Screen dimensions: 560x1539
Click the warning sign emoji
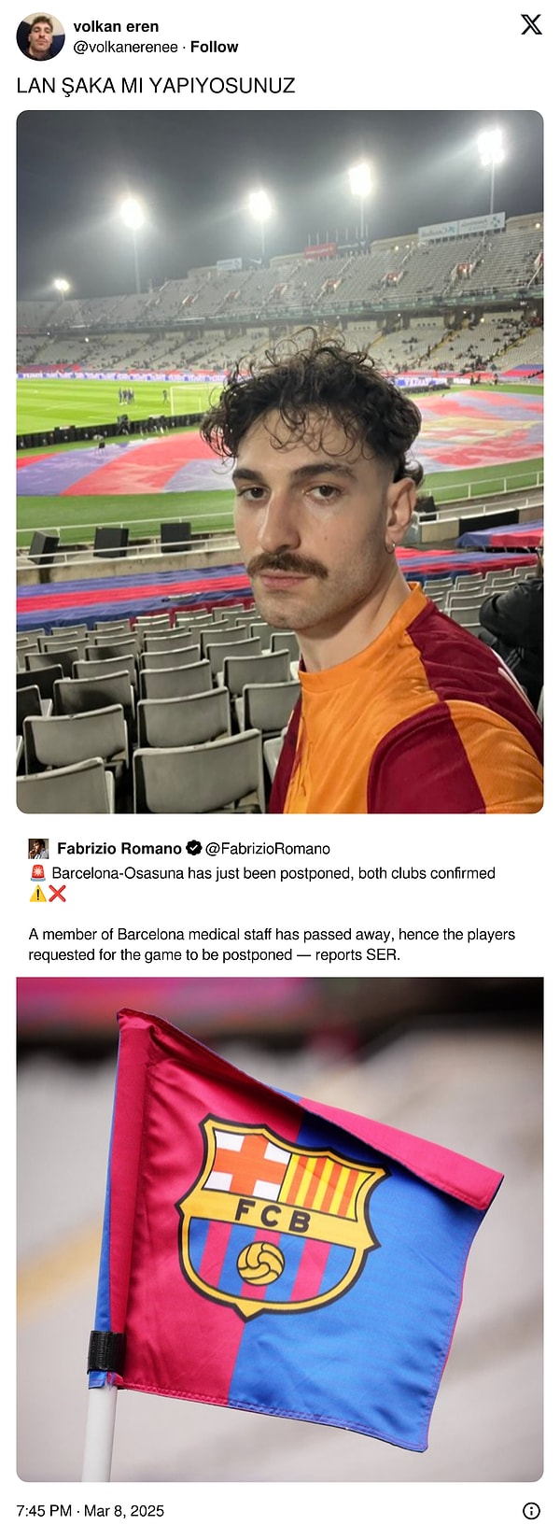(x=37, y=894)
